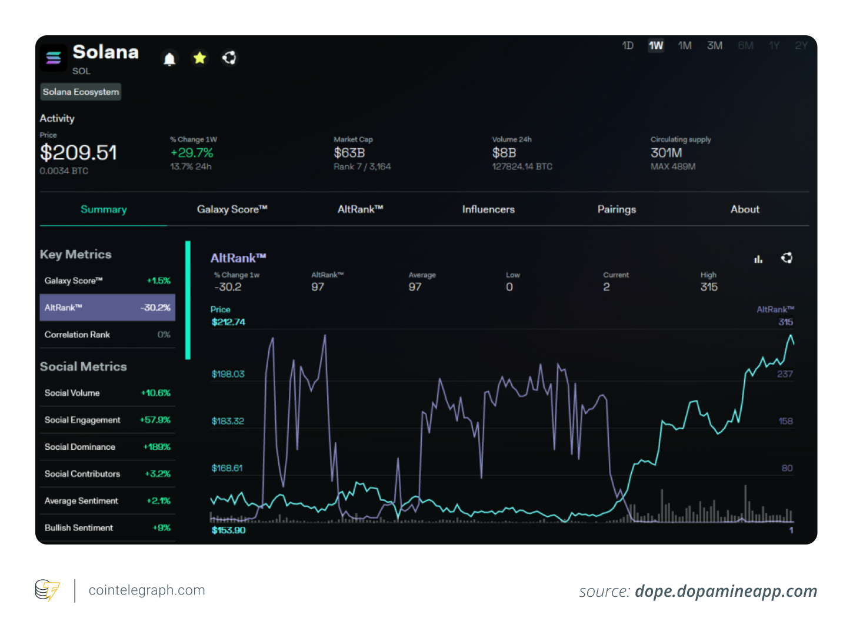Switch to the Galaxy Score tab
853x638 pixels.
click(x=232, y=209)
